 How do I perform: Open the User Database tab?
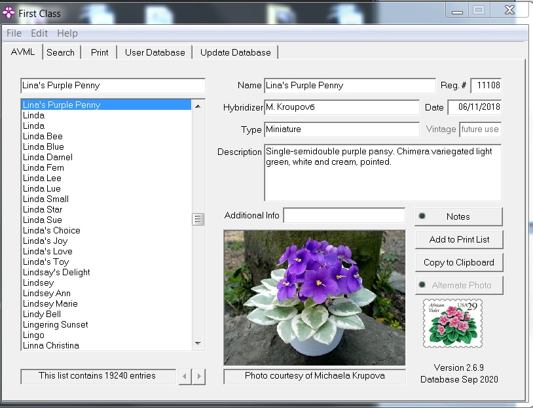pos(155,52)
